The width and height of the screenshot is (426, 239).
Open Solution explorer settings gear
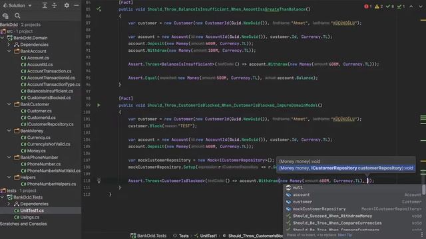tap(67, 5)
